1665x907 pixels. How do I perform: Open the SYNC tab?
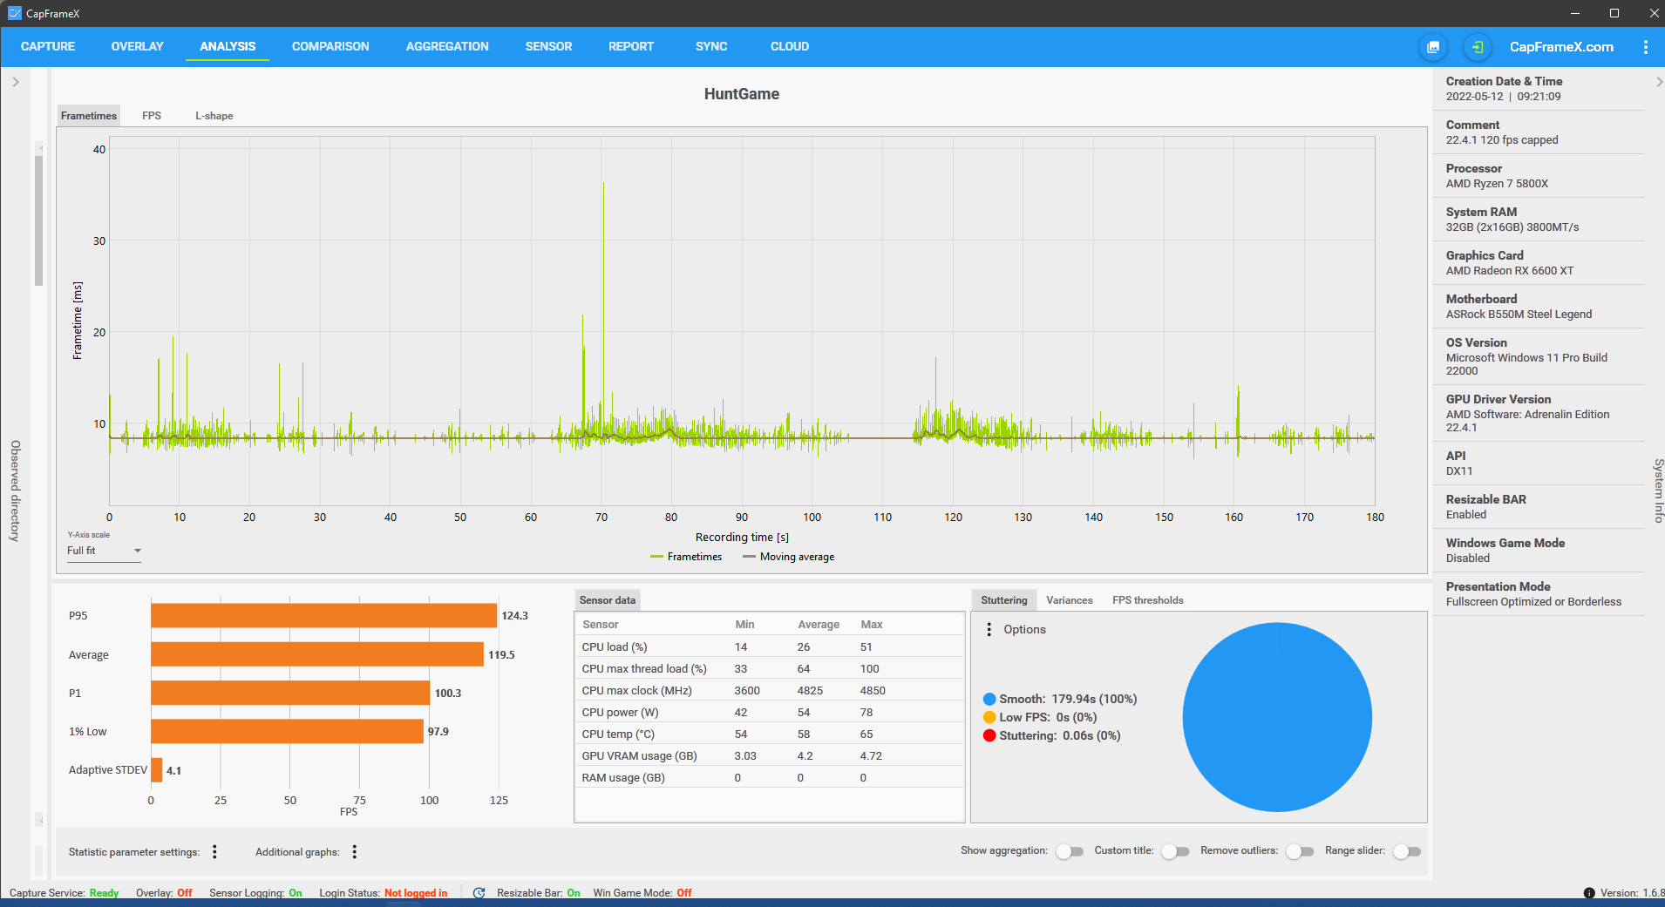[x=711, y=46]
